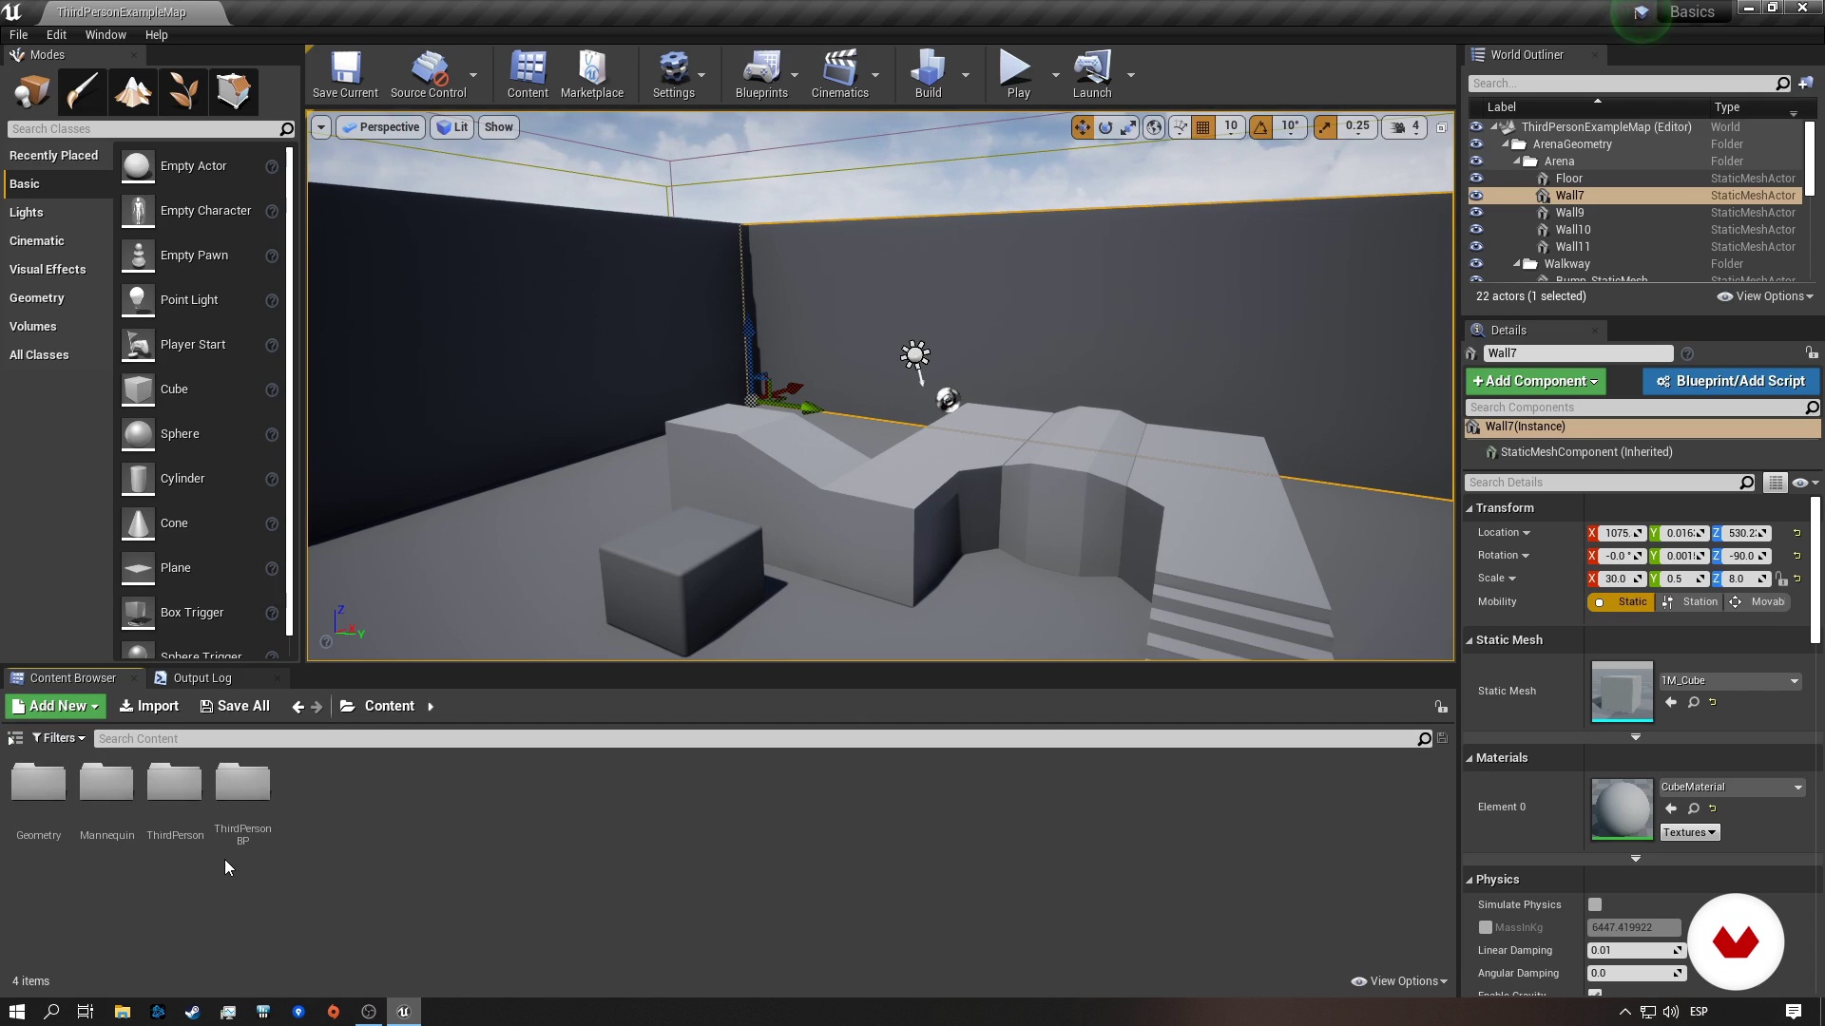Click Blueprint/Add Script button
The image size is (1825, 1026).
coord(1731,382)
